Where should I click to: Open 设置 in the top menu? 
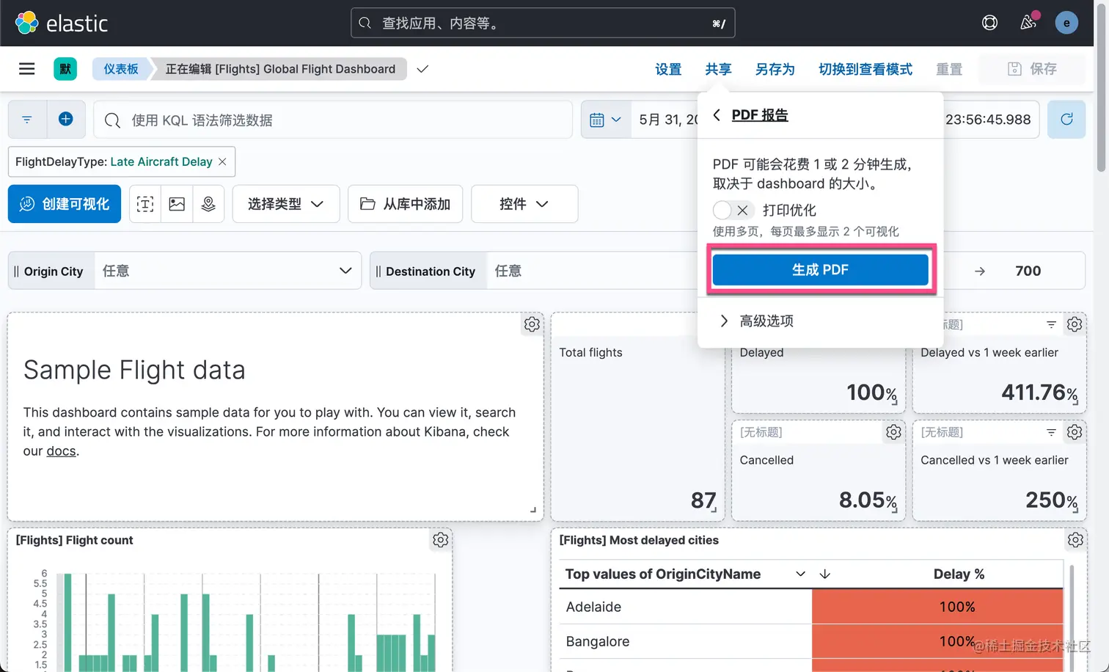point(668,69)
